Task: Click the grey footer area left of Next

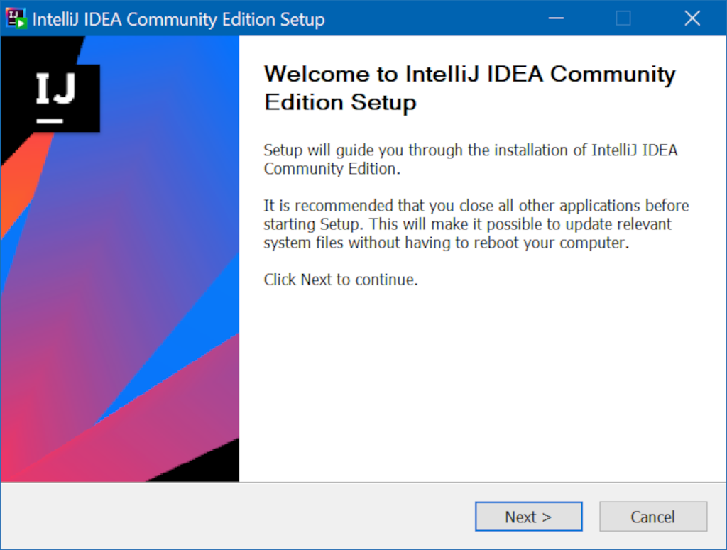Action: pyautogui.click(x=236, y=516)
